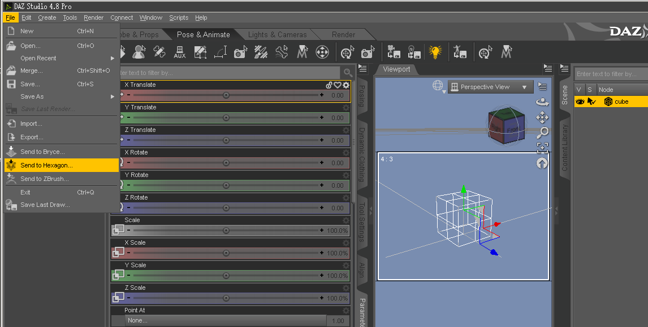Select the figure/node selection tool in toolbar

click(139, 52)
